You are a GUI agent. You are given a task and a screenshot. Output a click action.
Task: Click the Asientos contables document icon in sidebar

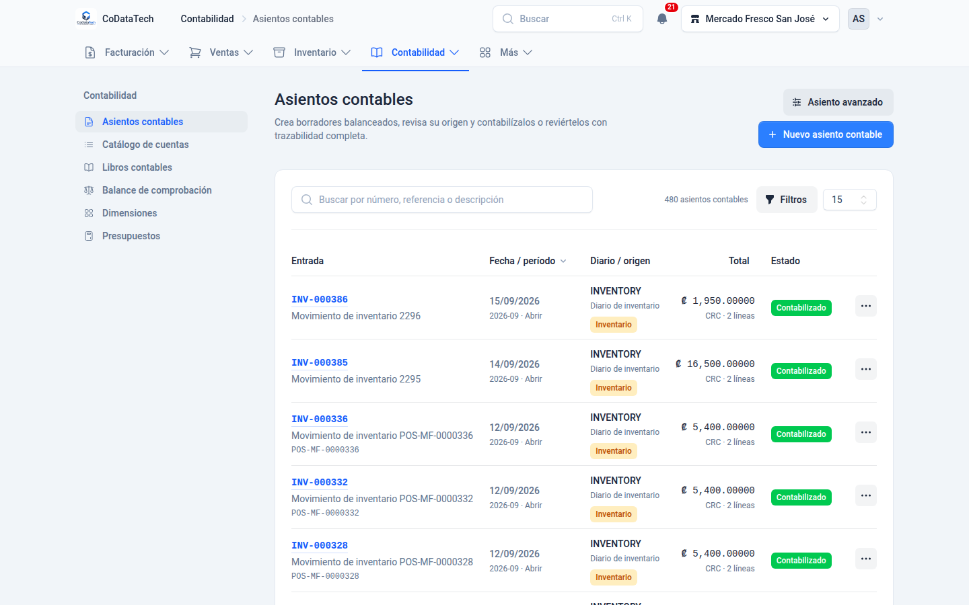click(89, 122)
